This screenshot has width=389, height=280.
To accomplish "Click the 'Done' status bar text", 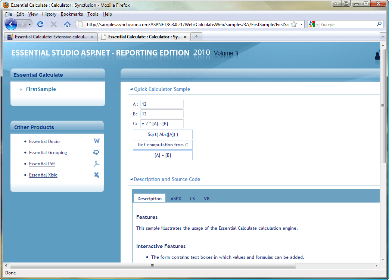I will point(10,273).
